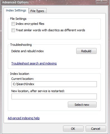Close the Advanced Options window

(x=102, y=1)
